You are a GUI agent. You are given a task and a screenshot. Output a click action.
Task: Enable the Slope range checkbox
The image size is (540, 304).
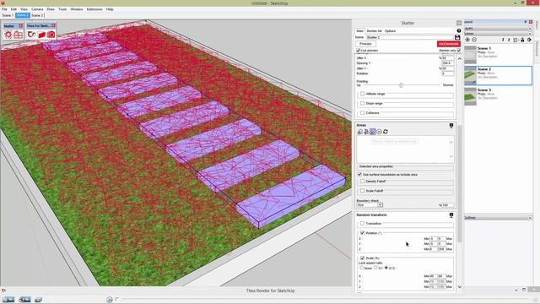pyautogui.click(x=362, y=103)
